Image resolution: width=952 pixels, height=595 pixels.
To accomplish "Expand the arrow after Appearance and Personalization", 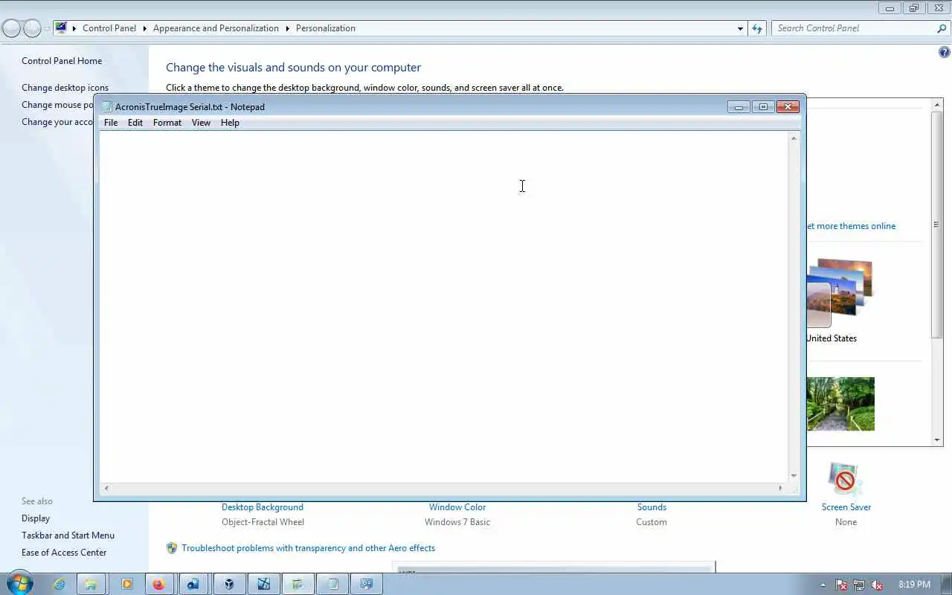I will pyautogui.click(x=287, y=28).
